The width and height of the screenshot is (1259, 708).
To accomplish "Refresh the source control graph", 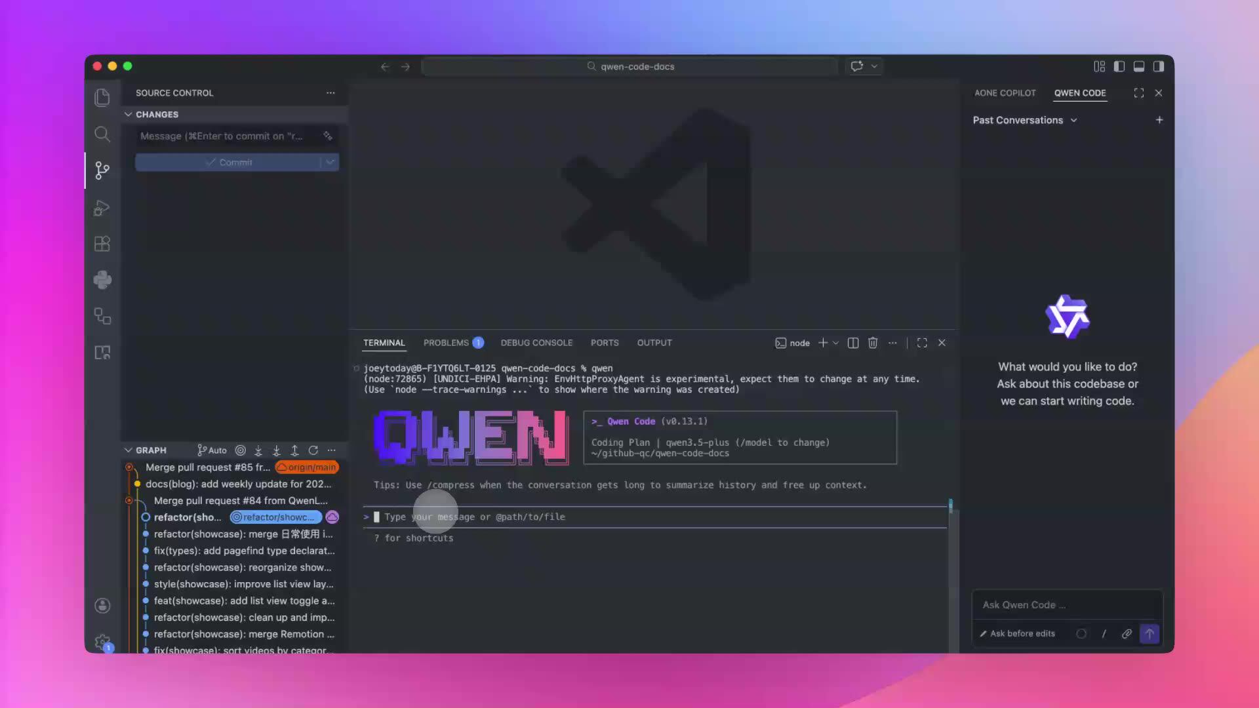I will click(313, 450).
